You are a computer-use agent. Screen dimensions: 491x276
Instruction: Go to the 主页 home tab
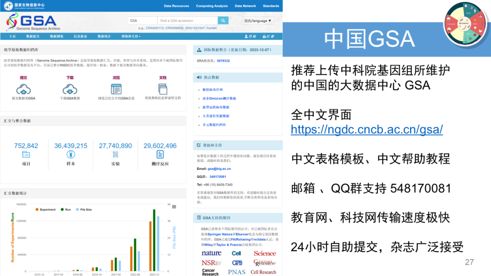click(13, 37)
